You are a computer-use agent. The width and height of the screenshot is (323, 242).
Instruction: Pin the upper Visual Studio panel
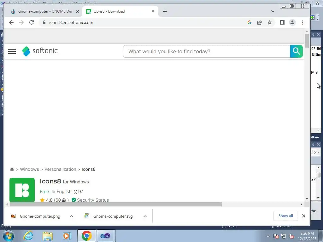(313, 34)
